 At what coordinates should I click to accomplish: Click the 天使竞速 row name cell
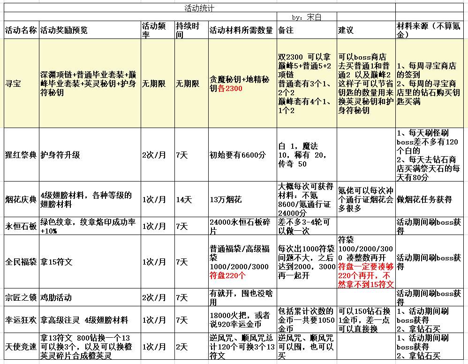[21, 345]
